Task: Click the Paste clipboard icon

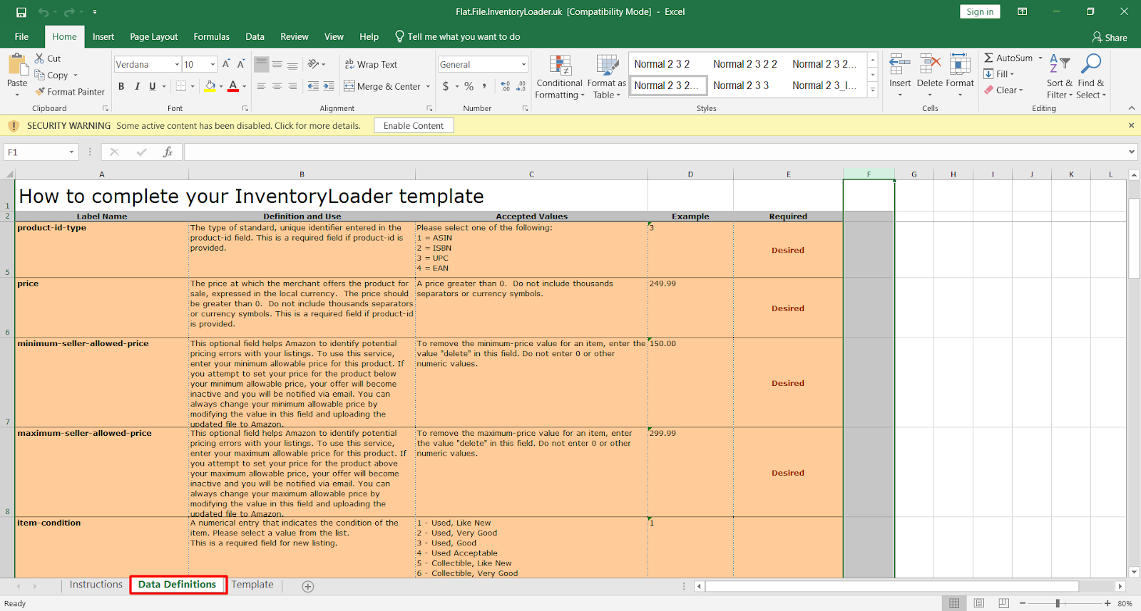Action: click(17, 66)
